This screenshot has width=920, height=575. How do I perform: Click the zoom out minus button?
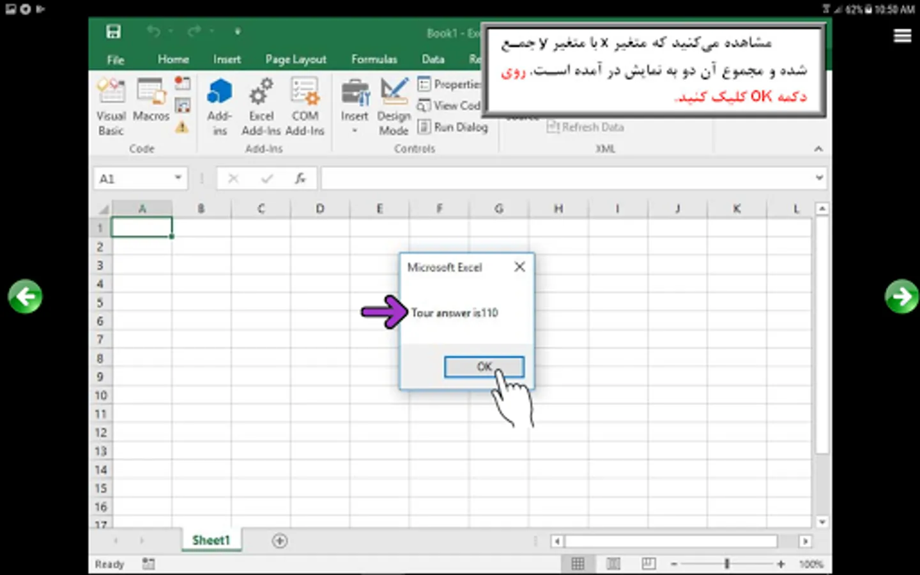click(673, 564)
